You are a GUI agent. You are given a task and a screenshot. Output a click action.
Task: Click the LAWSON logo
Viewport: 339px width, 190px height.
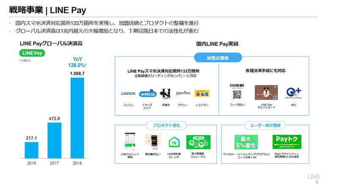[128, 93]
